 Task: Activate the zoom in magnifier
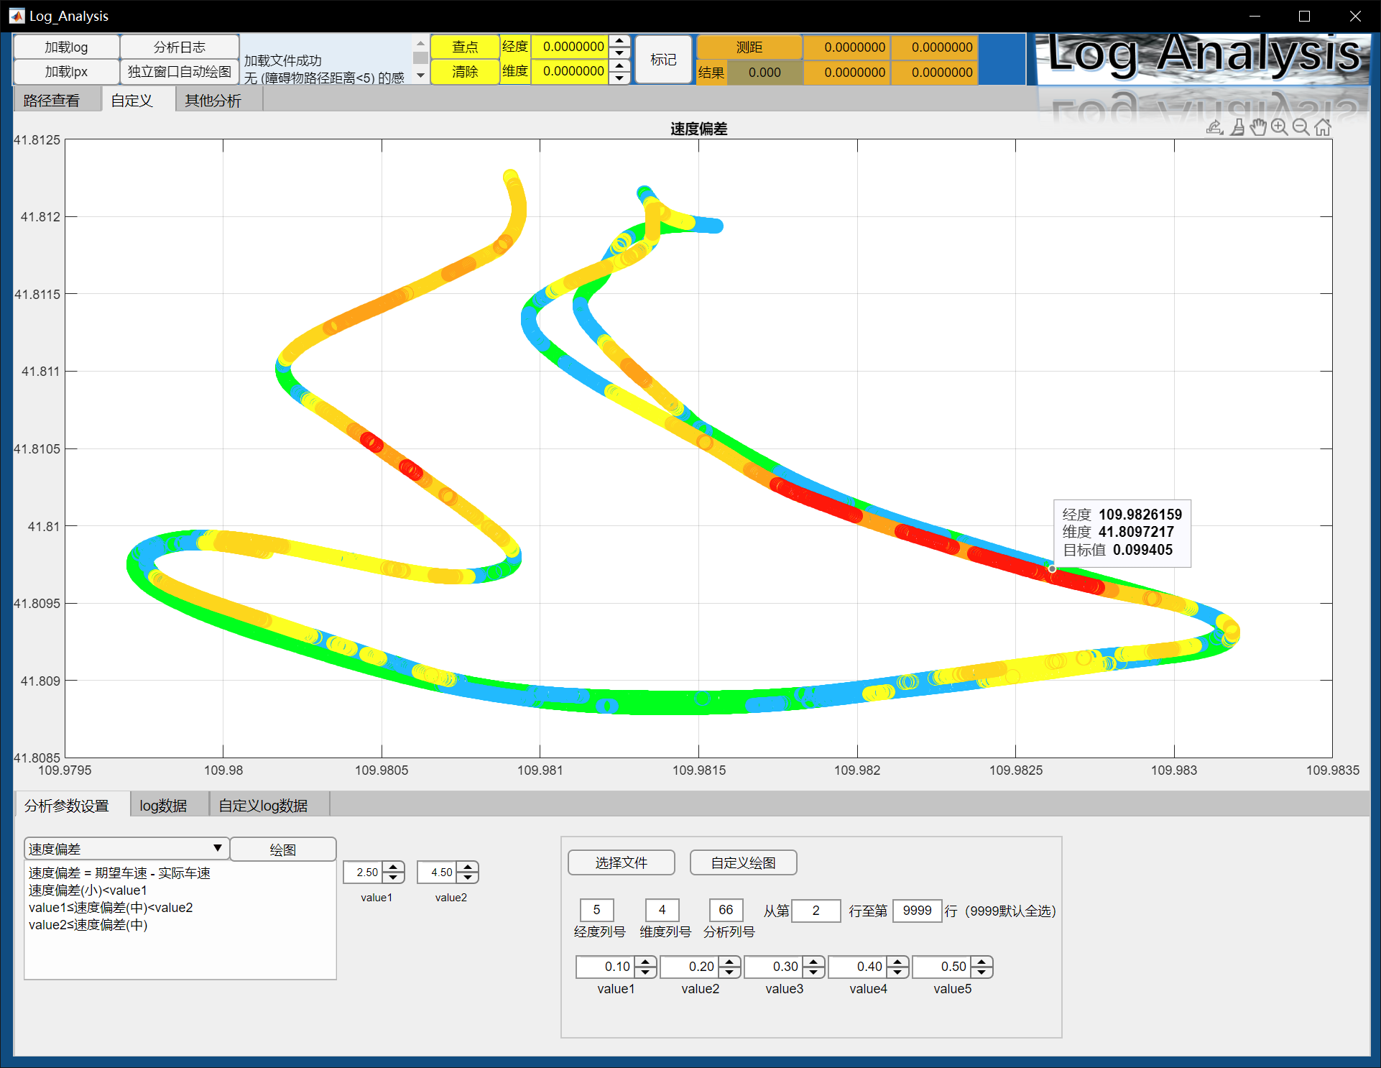(1279, 128)
